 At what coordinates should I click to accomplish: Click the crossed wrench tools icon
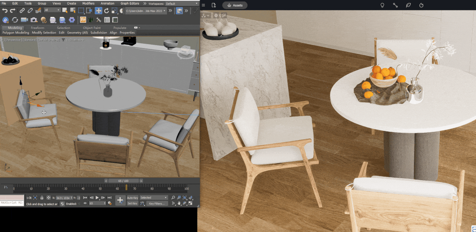point(99,20)
